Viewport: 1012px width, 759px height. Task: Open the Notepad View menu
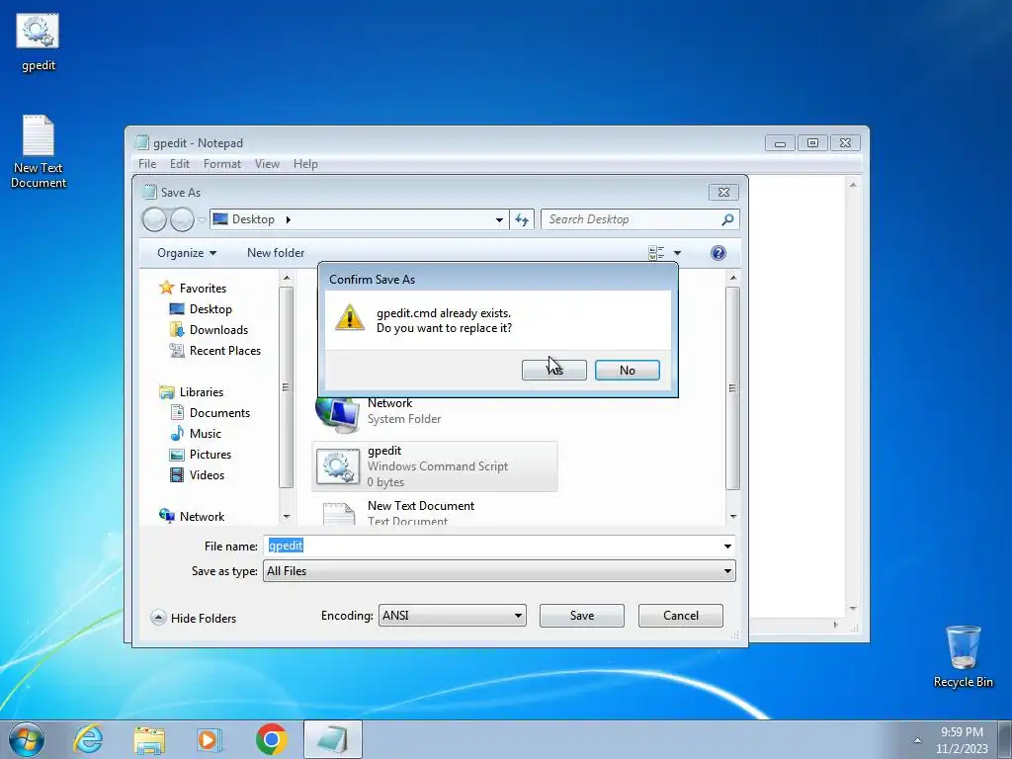(x=267, y=164)
